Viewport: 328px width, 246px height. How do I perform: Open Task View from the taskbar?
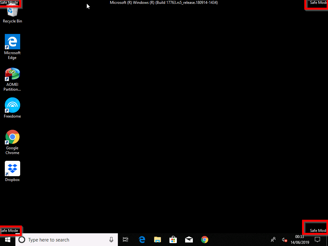126,240
